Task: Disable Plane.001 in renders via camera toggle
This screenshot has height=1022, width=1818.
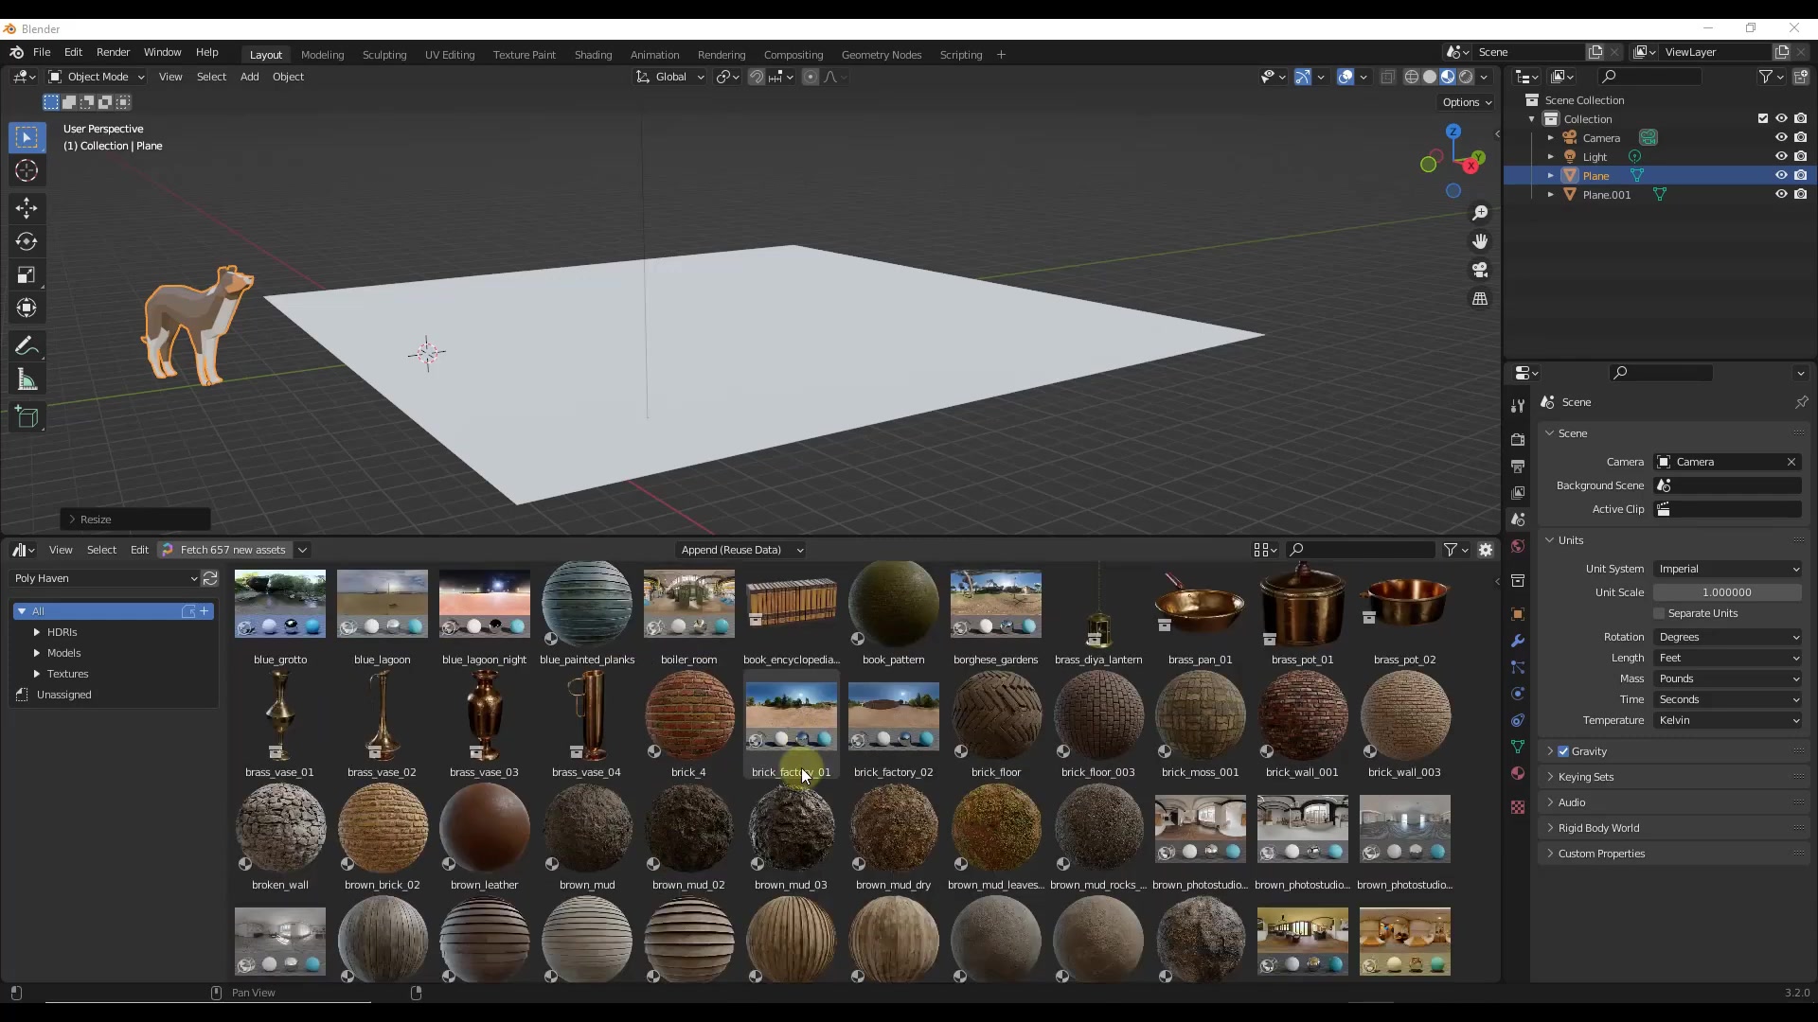Action: 1802,194
